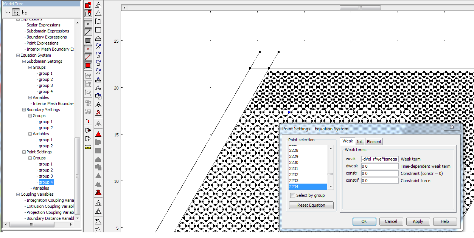Select the Point mode icon

tap(88, 23)
